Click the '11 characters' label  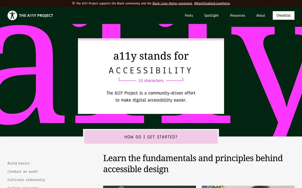(151, 81)
